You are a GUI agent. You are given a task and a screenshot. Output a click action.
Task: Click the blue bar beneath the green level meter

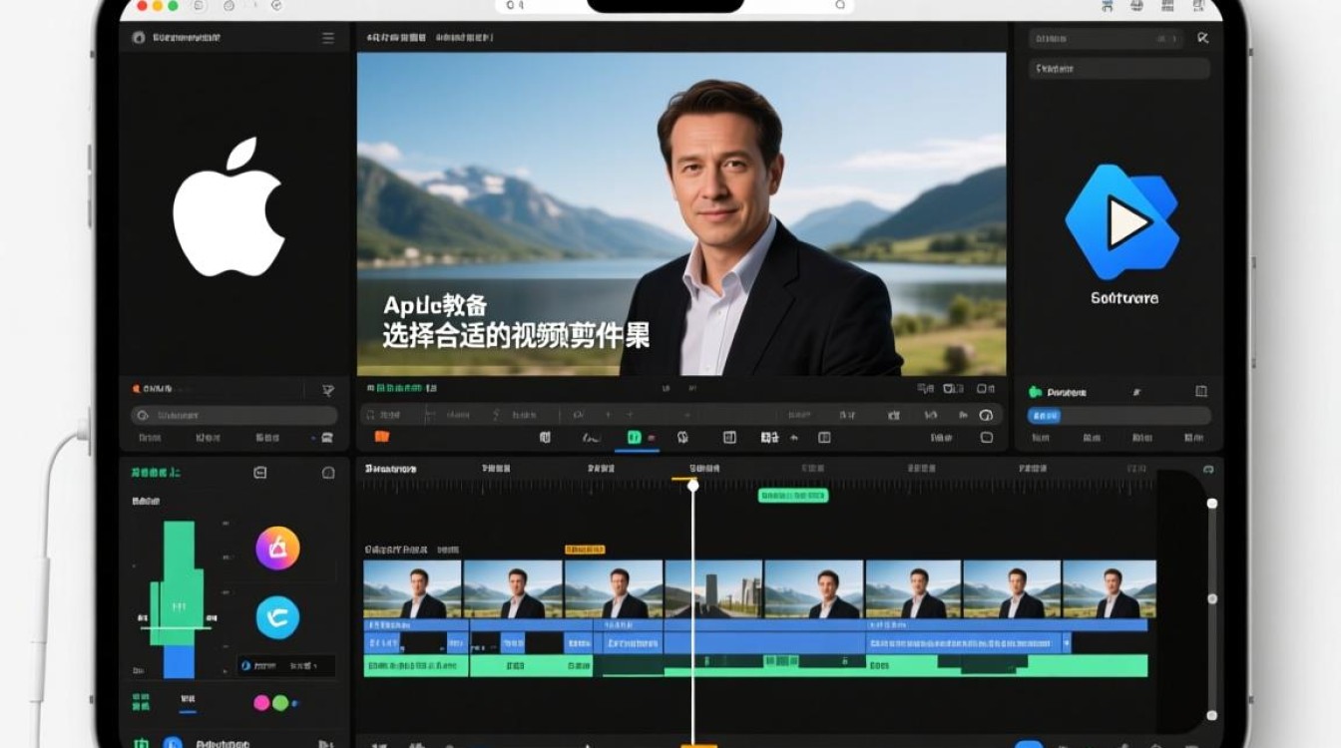(x=180, y=661)
